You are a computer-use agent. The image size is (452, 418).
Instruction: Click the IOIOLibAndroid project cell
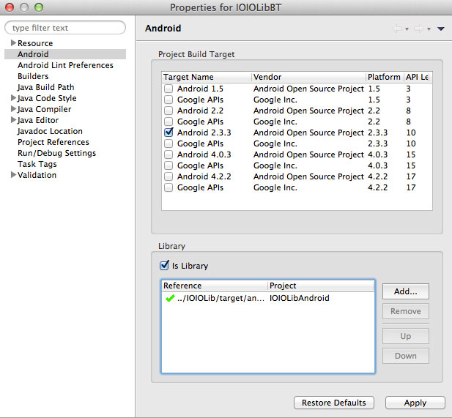(x=300, y=298)
